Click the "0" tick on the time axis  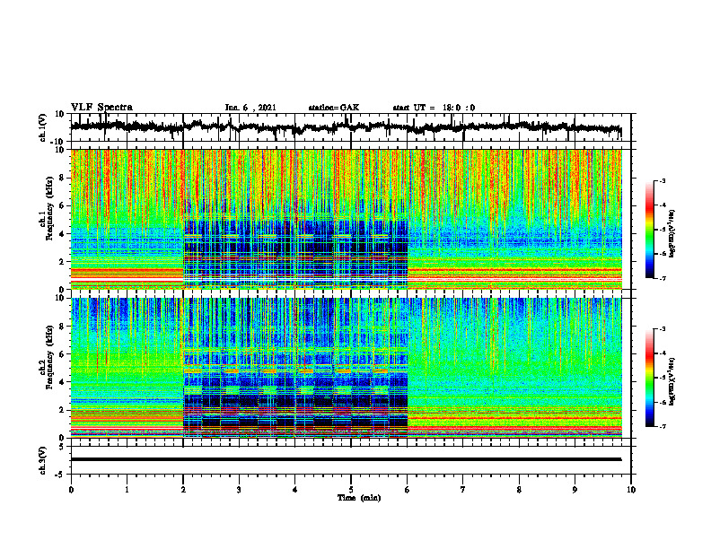click(x=71, y=490)
